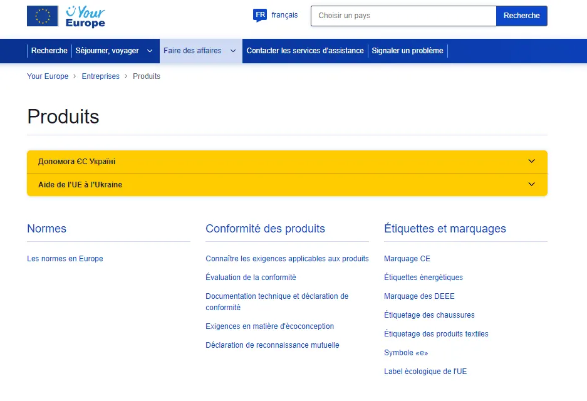This screenshot has height=401, width=587.
Task: Expand the Faire des affaires chevron
Action: (233, 51)
